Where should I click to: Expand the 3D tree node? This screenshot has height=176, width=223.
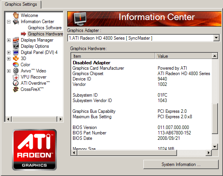[9, 59]
